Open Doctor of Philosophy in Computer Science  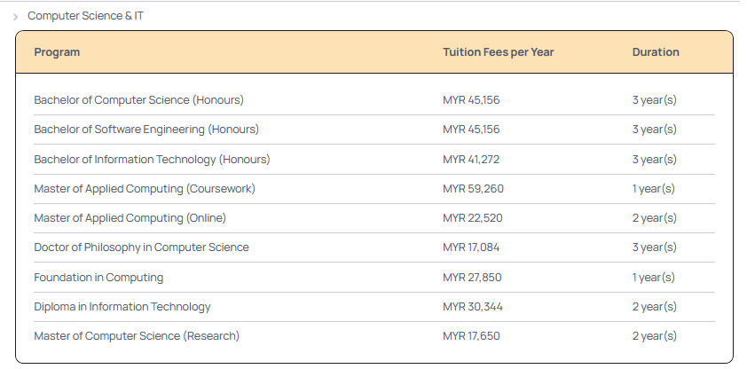[x=141, y=247]
